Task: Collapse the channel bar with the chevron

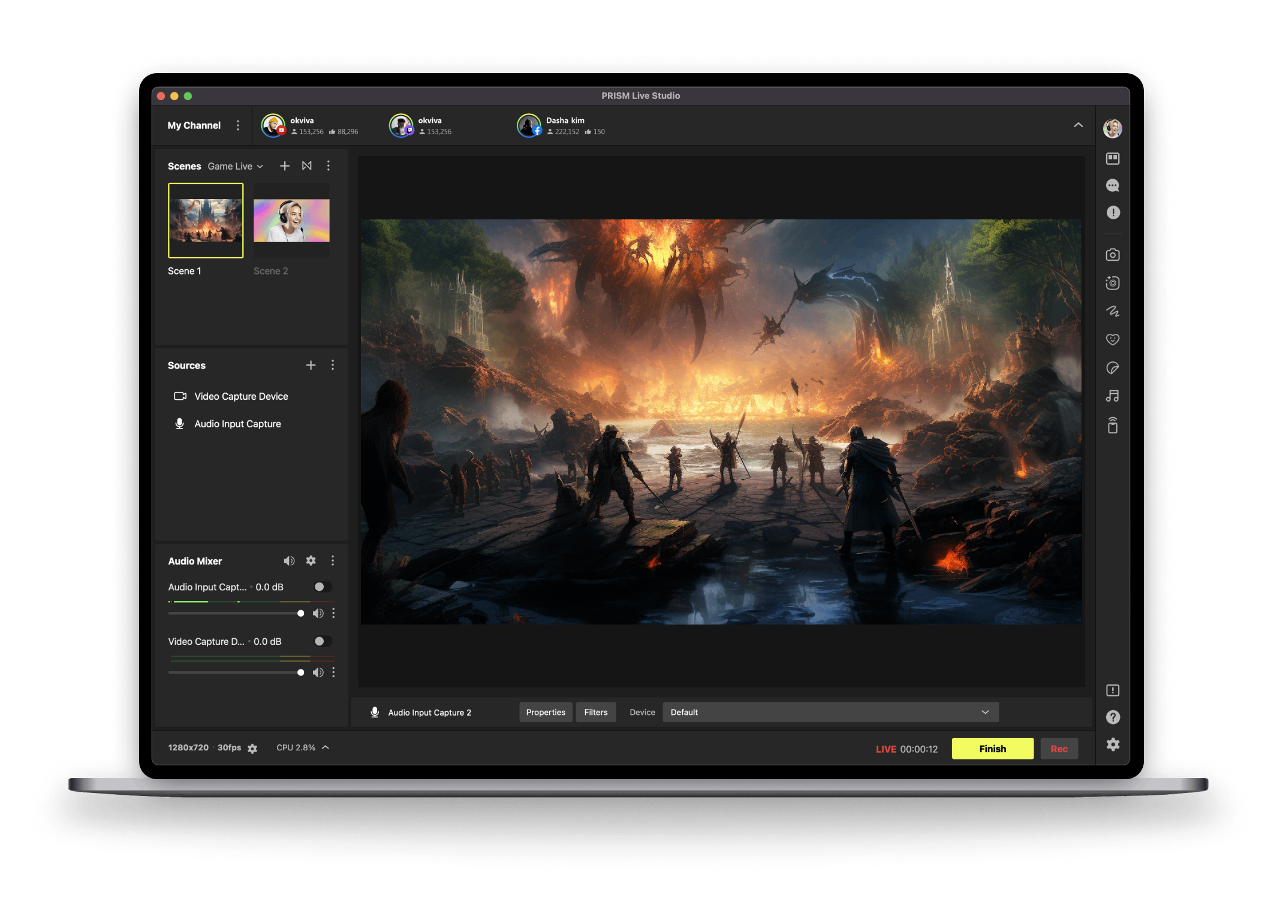Action: [1078, 125]
